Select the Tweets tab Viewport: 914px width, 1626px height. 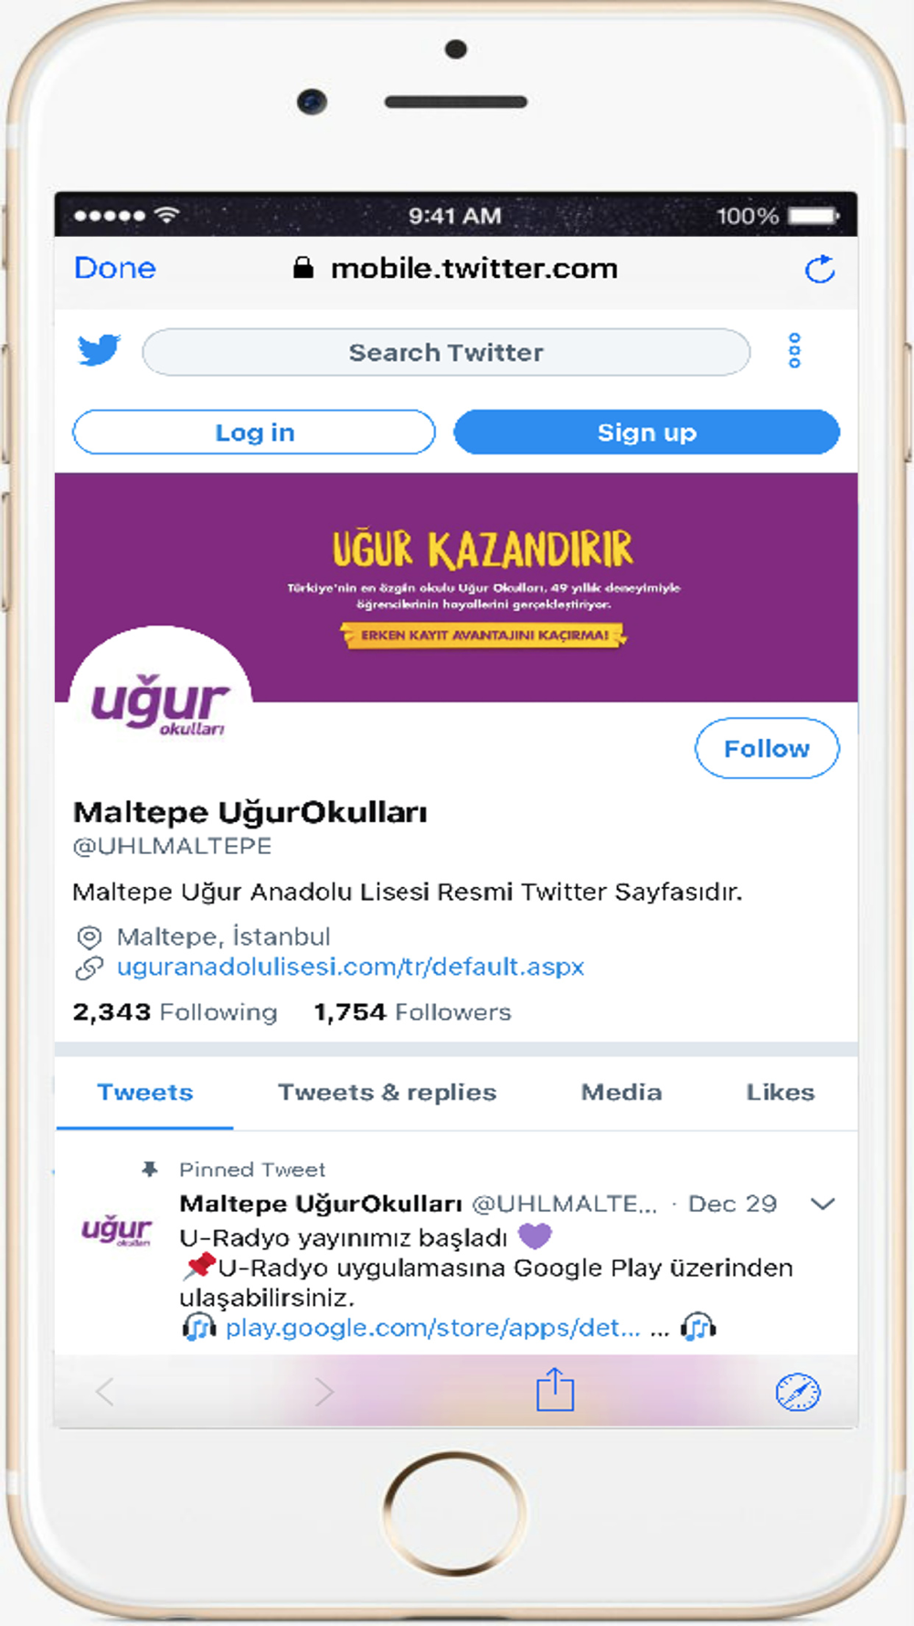coord(145,1092)
